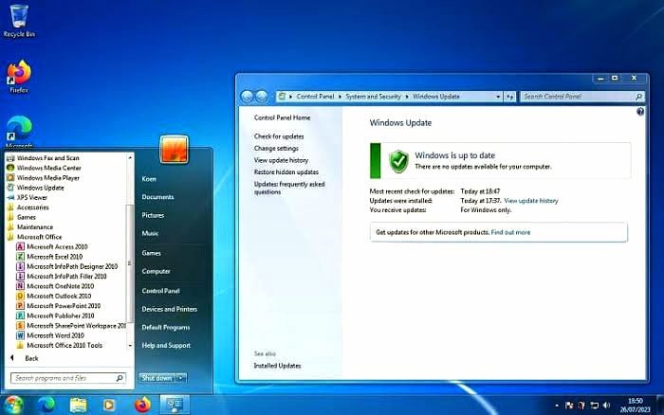
Task: Collapse the Microsoft Office folder
Action: click(34, 237)
